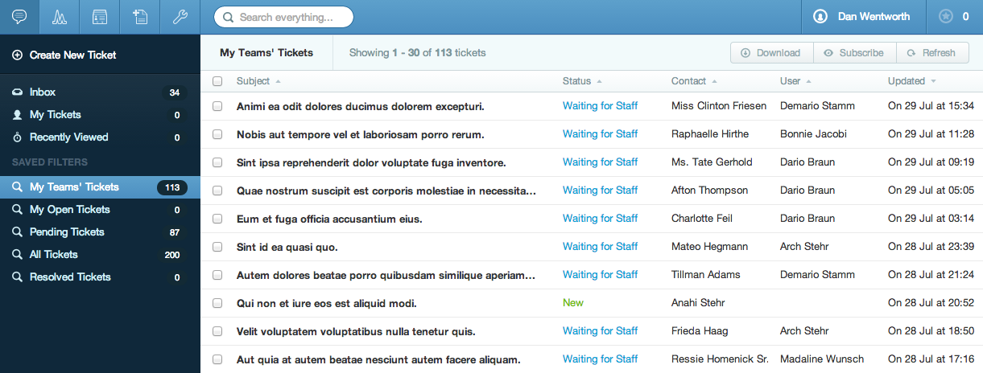The image size is (983, 373).
Task: Check the box for 'Autem dolores beatae' ticket
Action: 217,275
